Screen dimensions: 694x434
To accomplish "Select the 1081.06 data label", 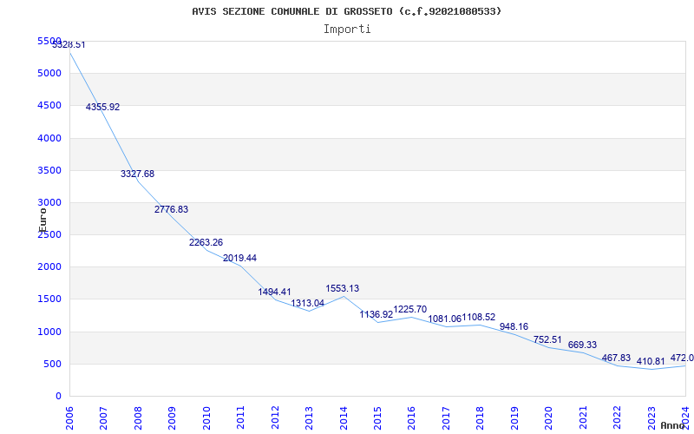I will (x=445, y=319).
